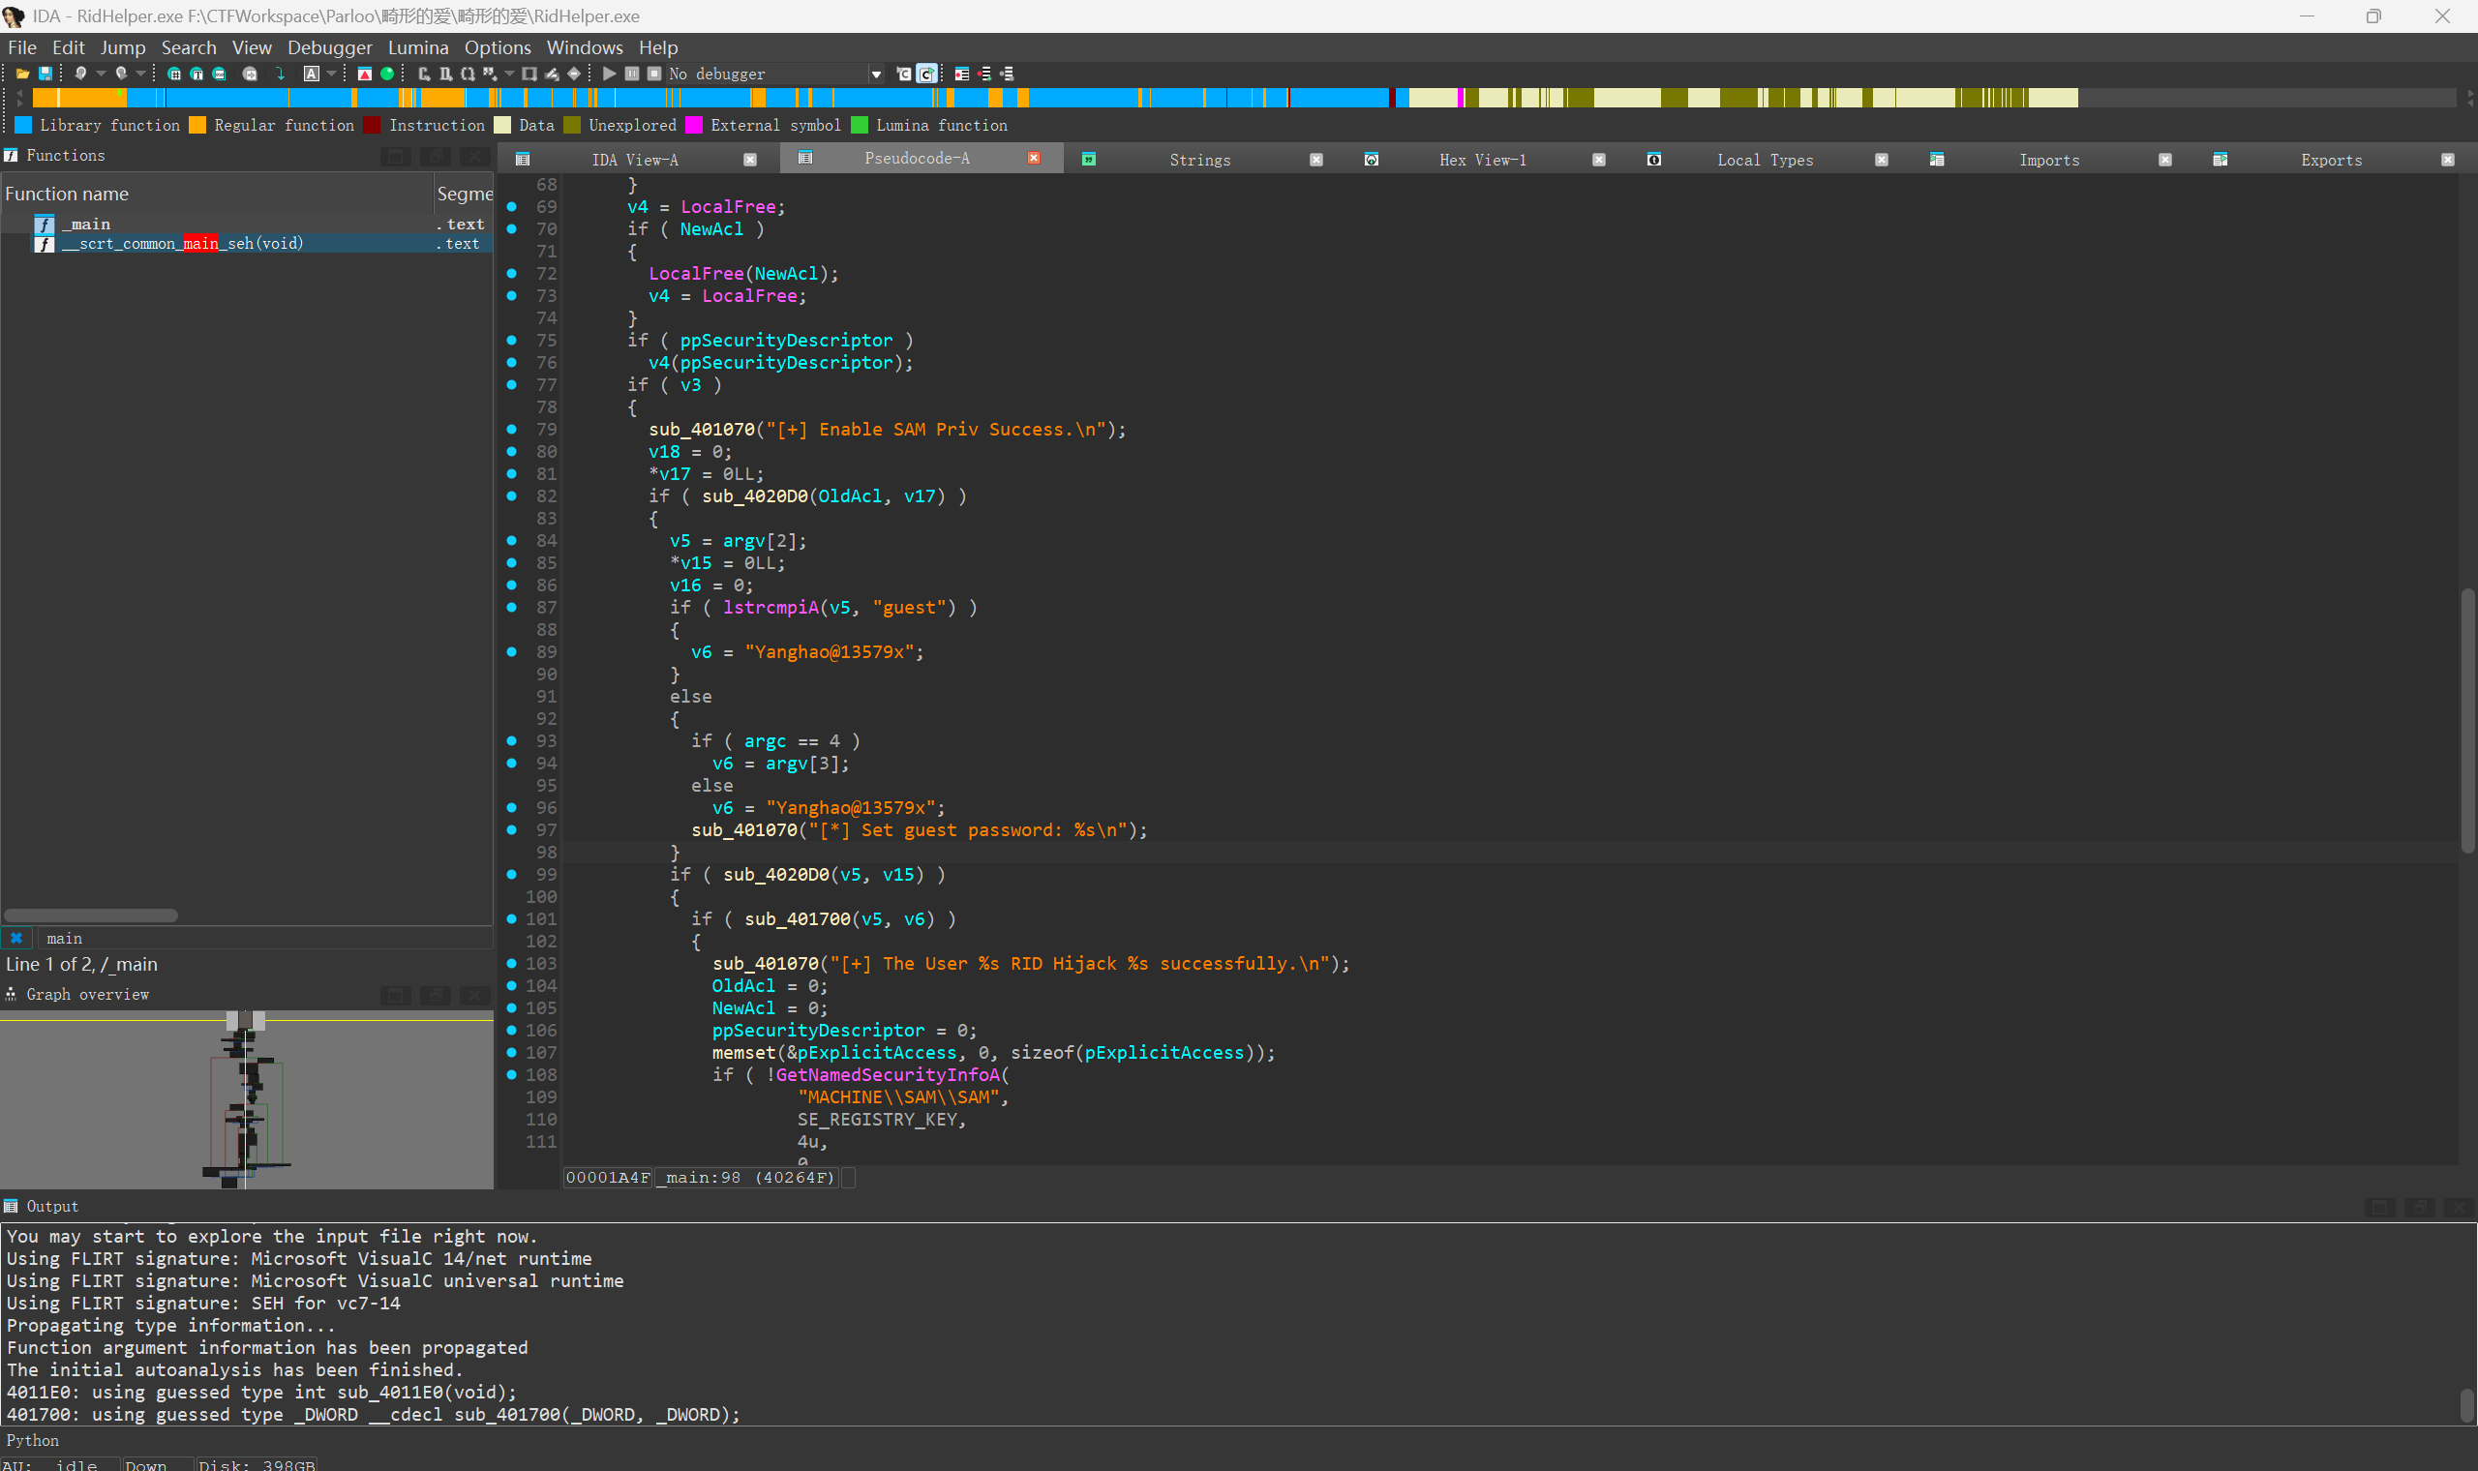Viewport: 2478px width, 1471px height.
Task: Toggle breakpoint dot on line 89
Action: (x=511, y=651)
